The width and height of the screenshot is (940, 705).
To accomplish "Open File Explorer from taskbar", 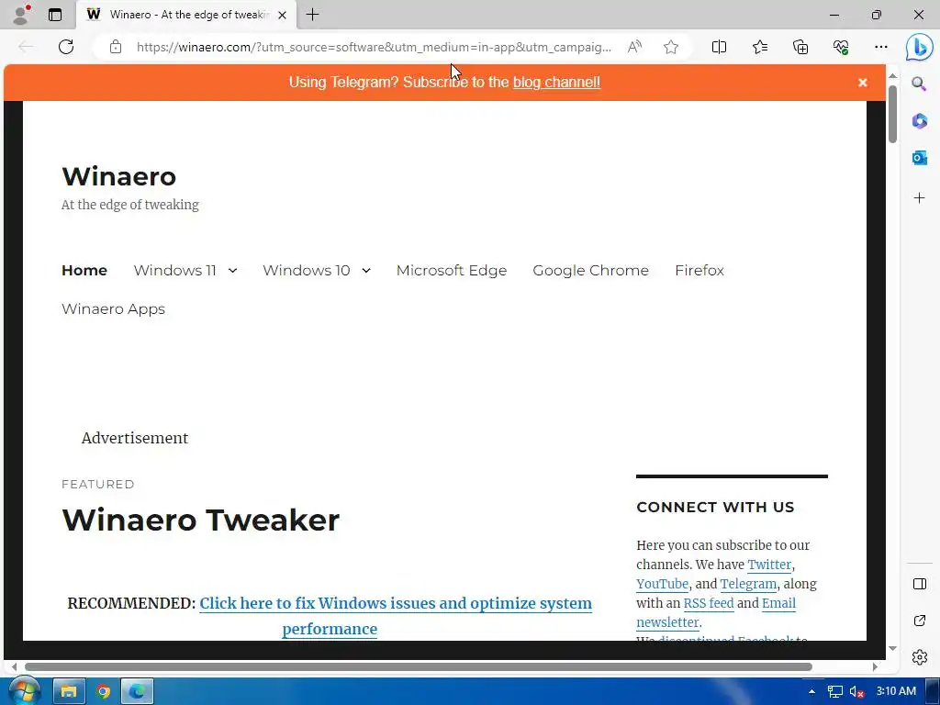I will (x=68, y=691).
